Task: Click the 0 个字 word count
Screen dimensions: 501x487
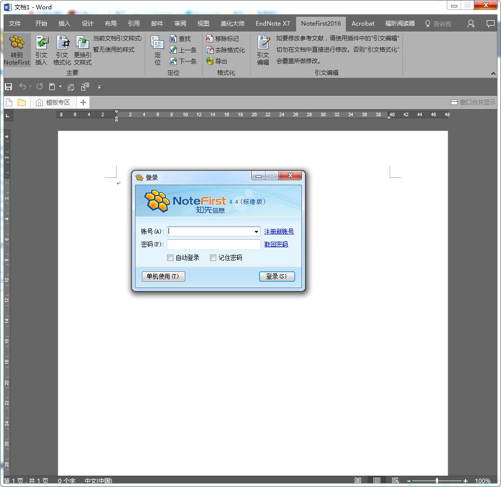Action: click(67, 481)
